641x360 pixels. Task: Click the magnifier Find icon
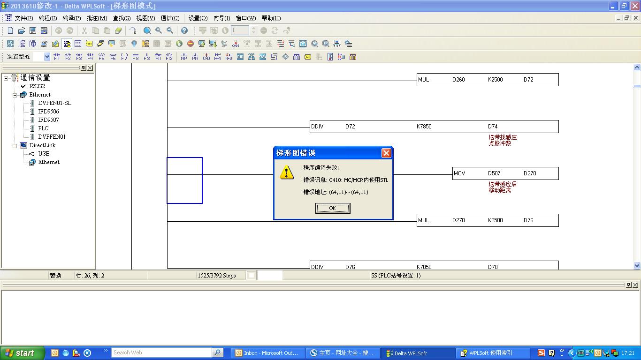(x=147, y=30)
